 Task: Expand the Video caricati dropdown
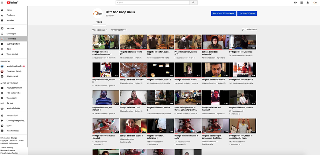[x=100, y=30]
